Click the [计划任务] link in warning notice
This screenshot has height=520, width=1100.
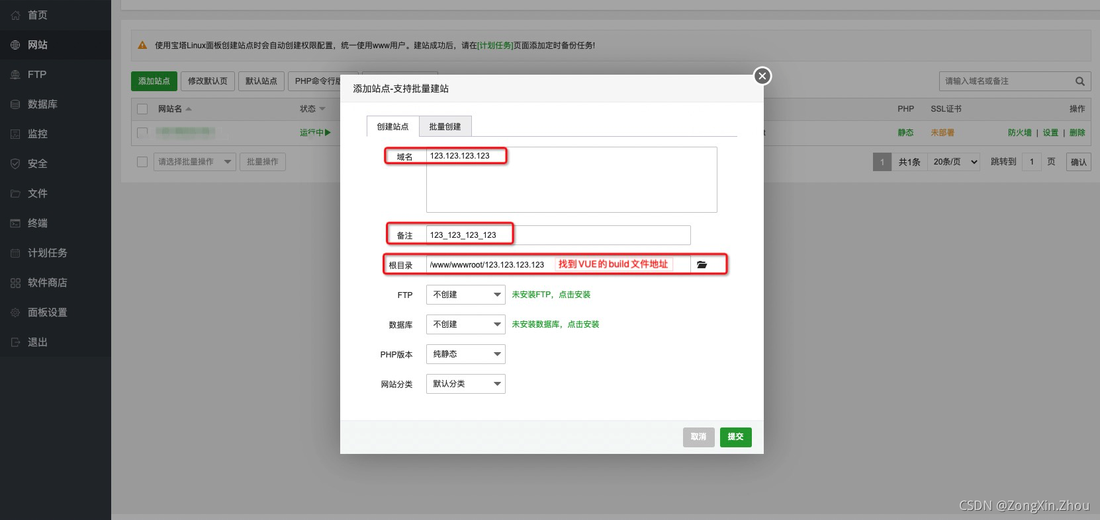495,46
